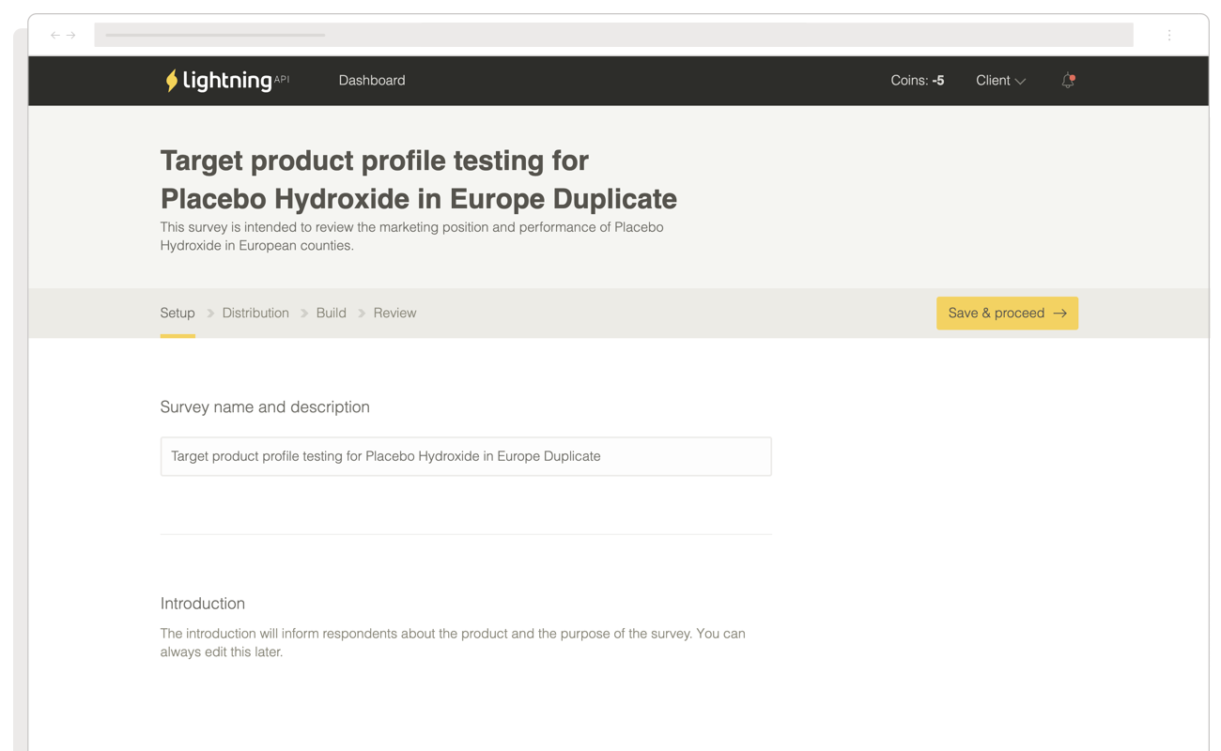Screen dimensions: 1221x751
Task: Focus the survey name input field
Action: 466,456
